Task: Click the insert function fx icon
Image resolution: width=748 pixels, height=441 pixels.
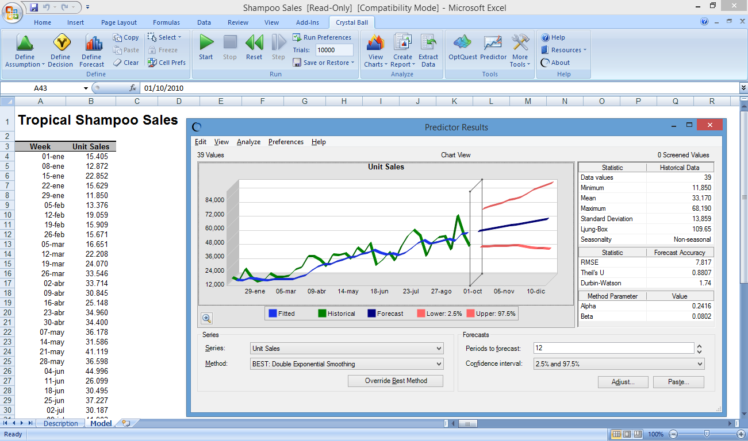Action: point(133,88)
